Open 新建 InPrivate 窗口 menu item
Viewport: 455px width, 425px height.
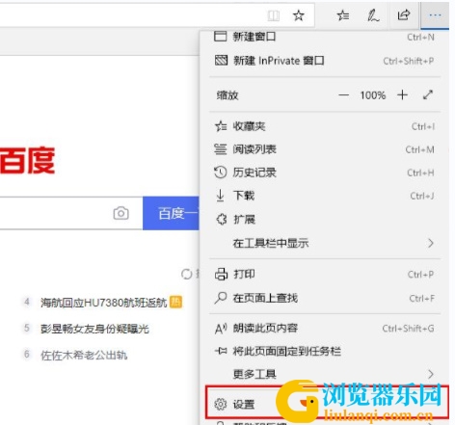coord(325,61)
